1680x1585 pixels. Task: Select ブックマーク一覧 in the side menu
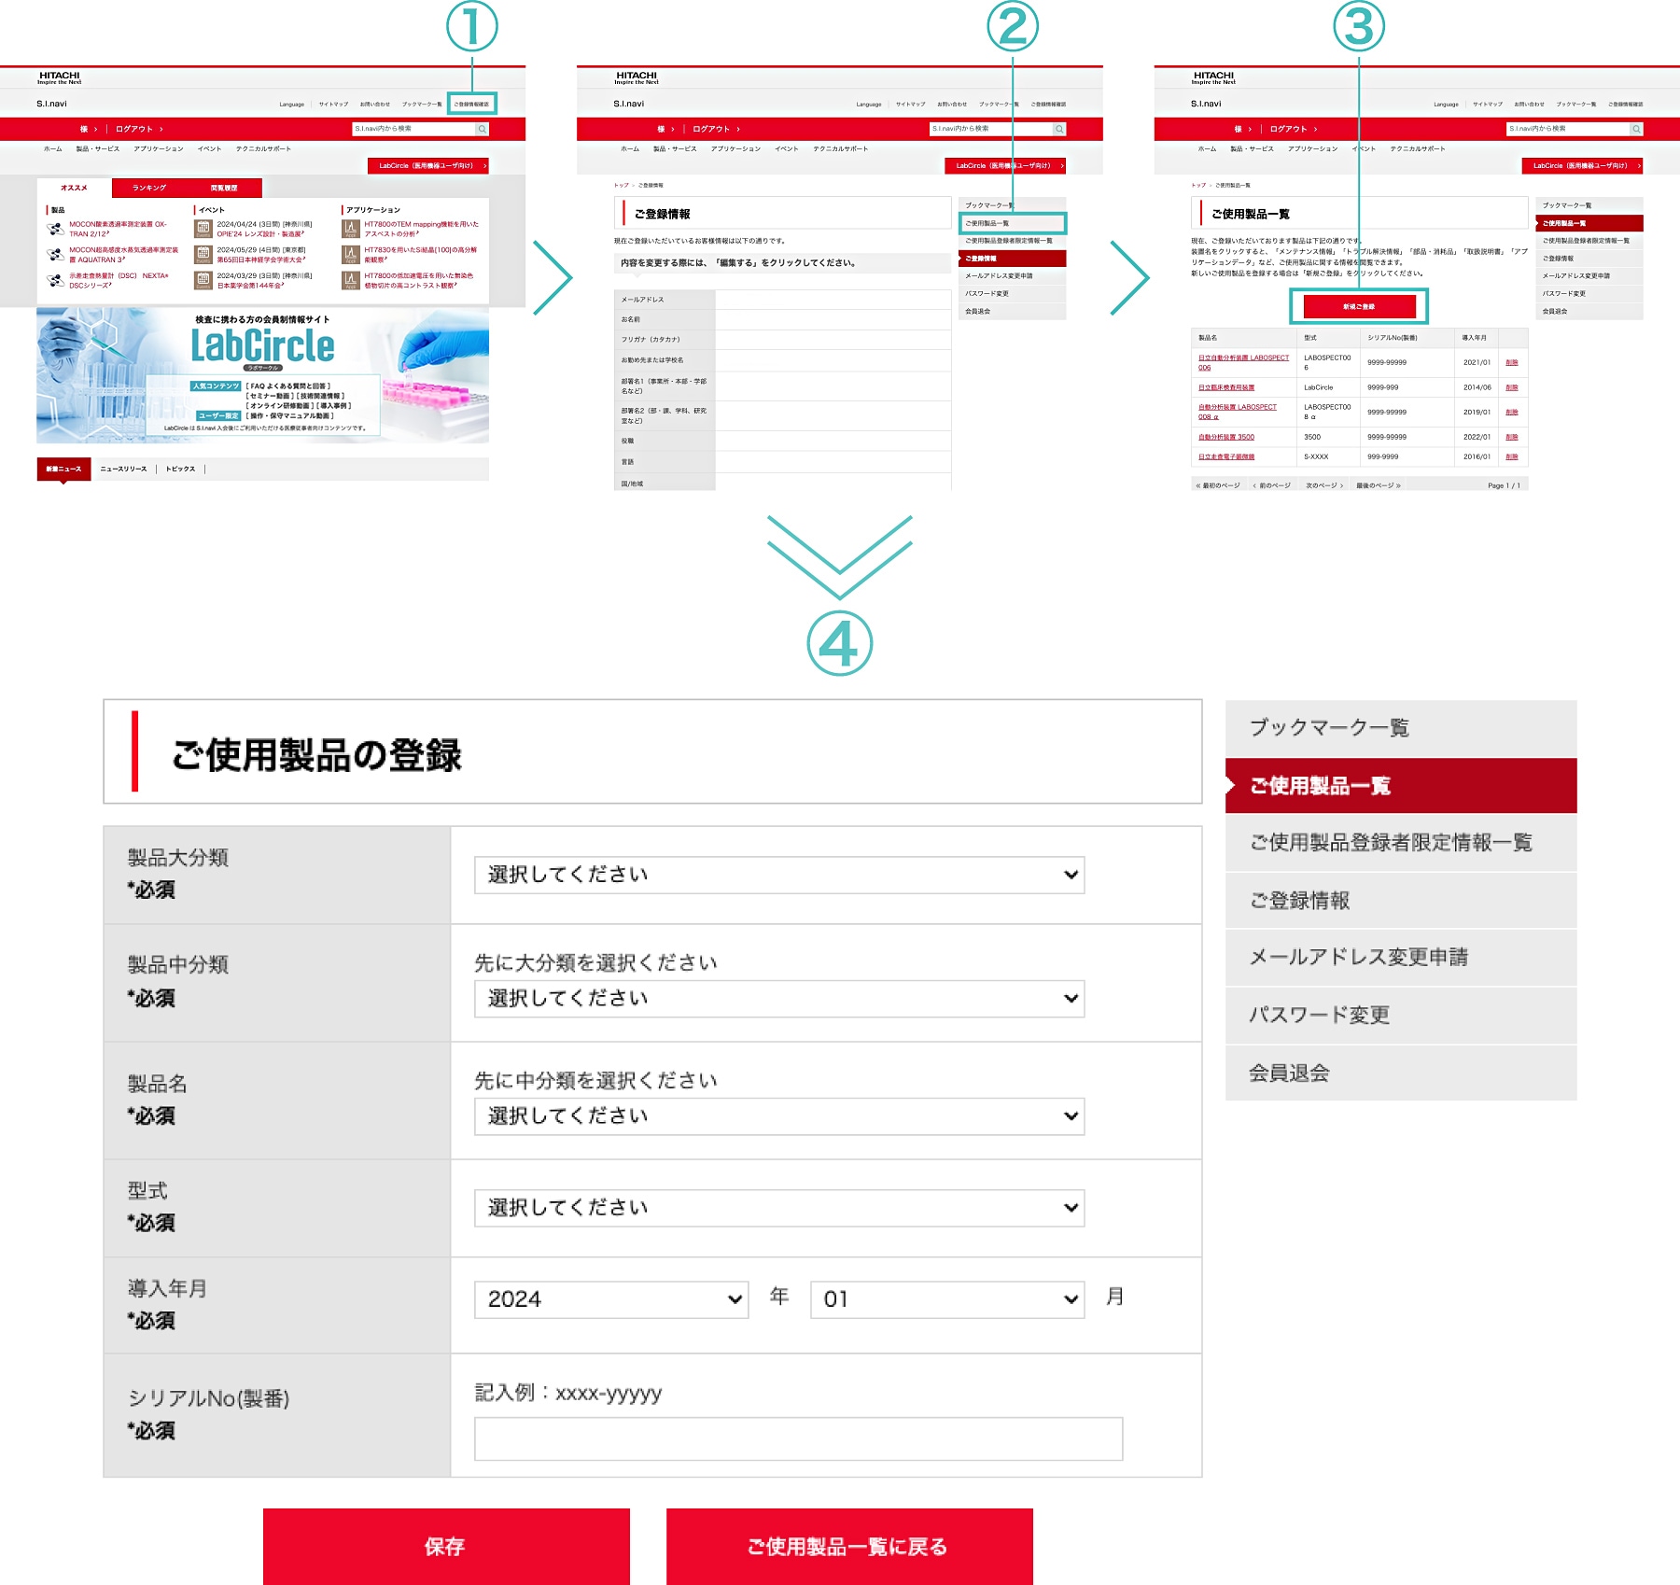(1400, 728)
